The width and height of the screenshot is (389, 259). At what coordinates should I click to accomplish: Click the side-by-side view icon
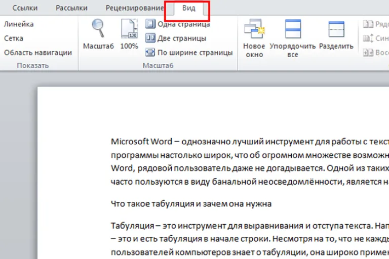[368, 24]
